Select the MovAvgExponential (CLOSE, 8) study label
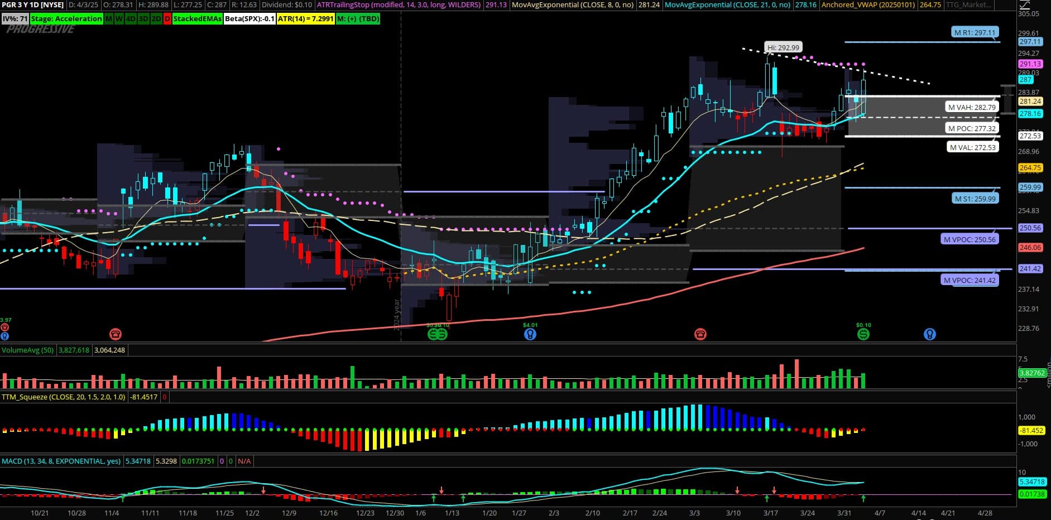The image size is (1051, 520). click(573, 4)
